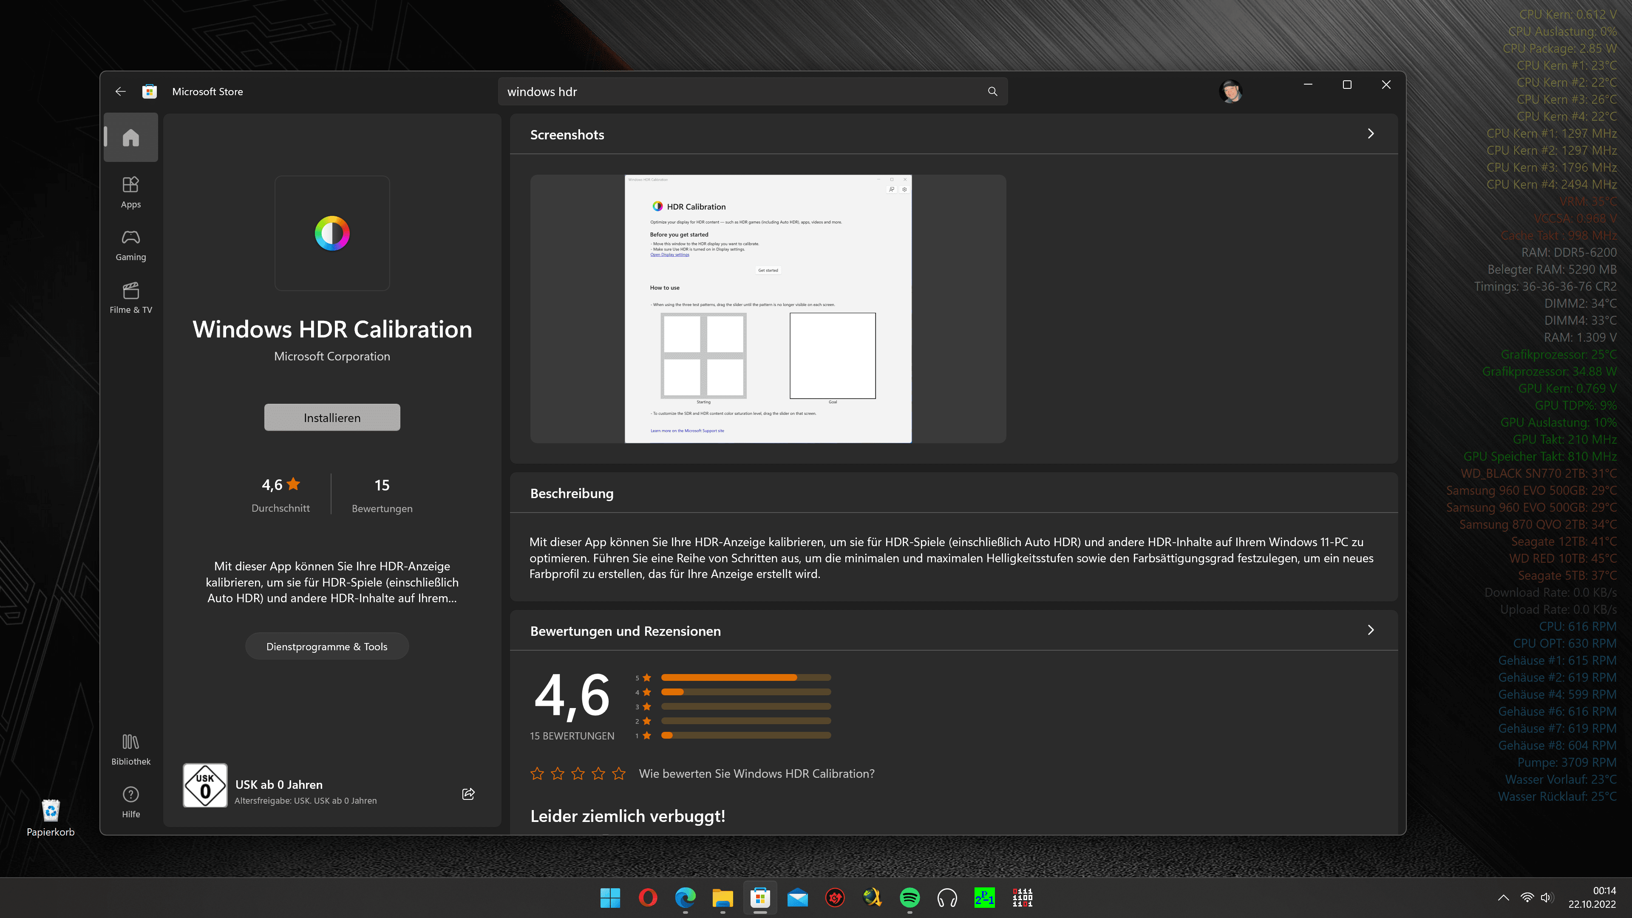Launch Opera from the taskbar
The width and height of the screenshot is (1632, 918).
[647, 898]
